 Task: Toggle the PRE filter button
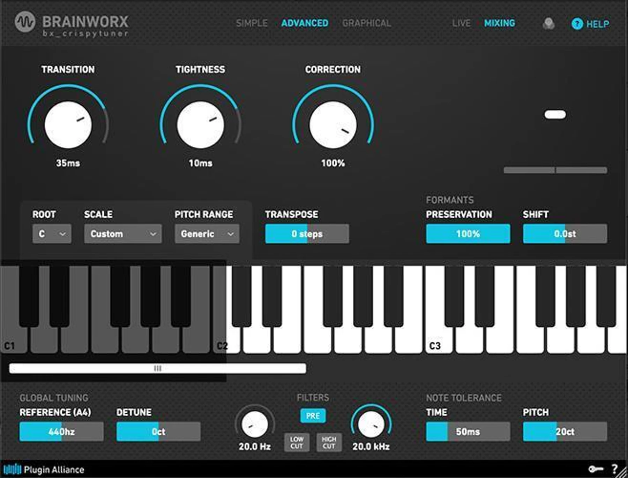point(313,416)
